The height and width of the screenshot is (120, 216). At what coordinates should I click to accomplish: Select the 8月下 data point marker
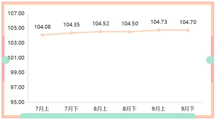click(130, 32)
